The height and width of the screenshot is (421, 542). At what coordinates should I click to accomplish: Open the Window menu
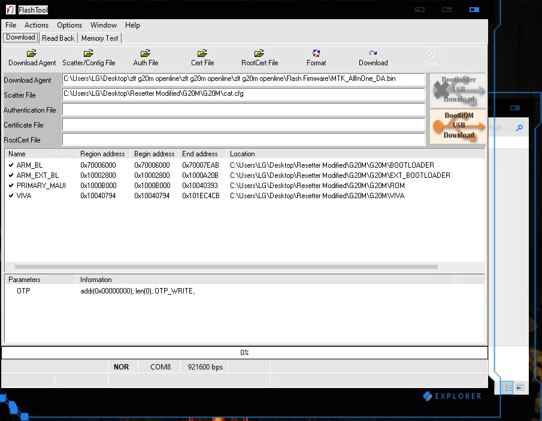tap(104, 25)
